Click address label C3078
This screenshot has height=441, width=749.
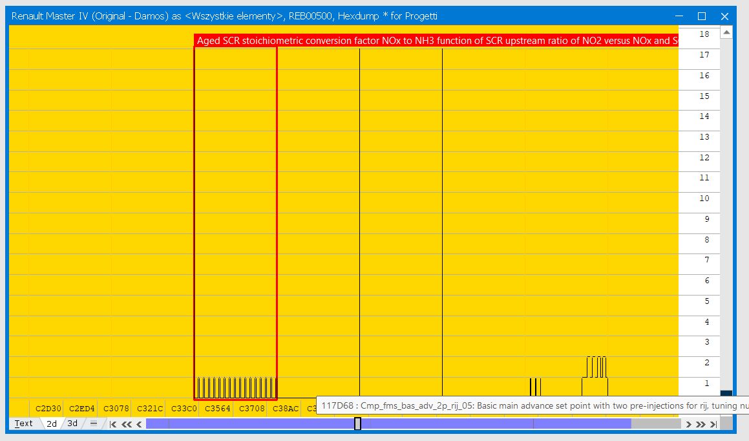(116, 409)
